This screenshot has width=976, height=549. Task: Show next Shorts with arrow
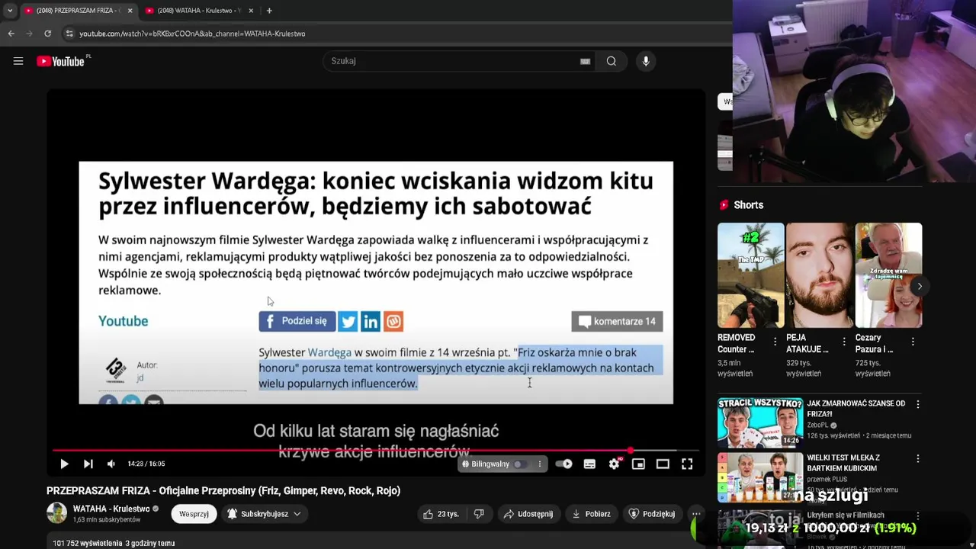coord(920,287)
